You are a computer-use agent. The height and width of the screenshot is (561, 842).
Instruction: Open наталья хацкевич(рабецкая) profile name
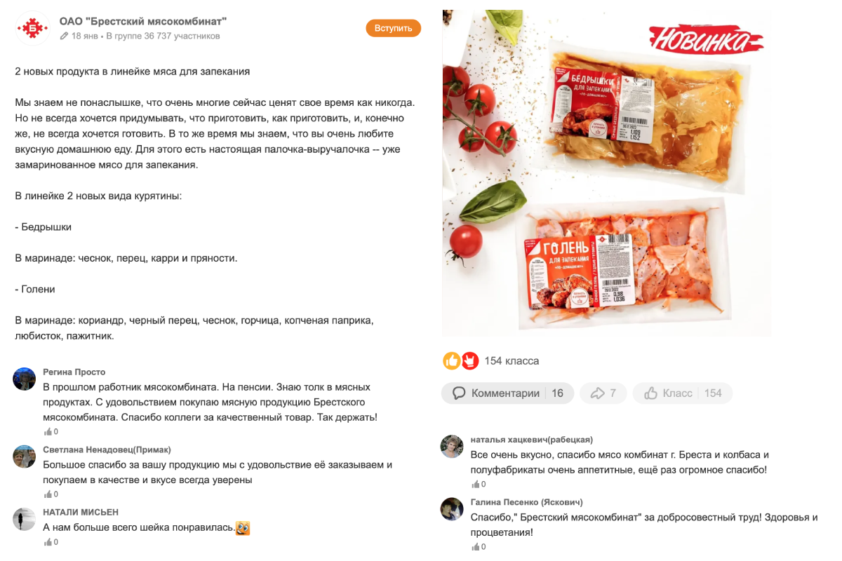point(531,440)
